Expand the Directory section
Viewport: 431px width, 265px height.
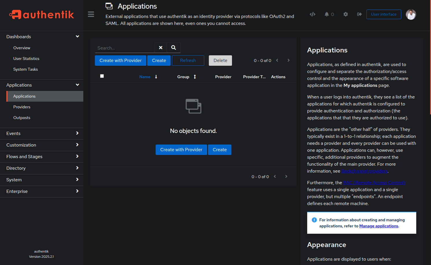click(x=42, y=168)
